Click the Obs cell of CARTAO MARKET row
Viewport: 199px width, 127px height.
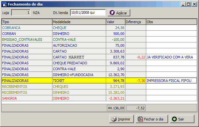point(171,57)
